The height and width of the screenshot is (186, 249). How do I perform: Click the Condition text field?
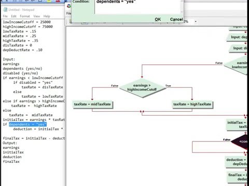click(x=137, y=7)
